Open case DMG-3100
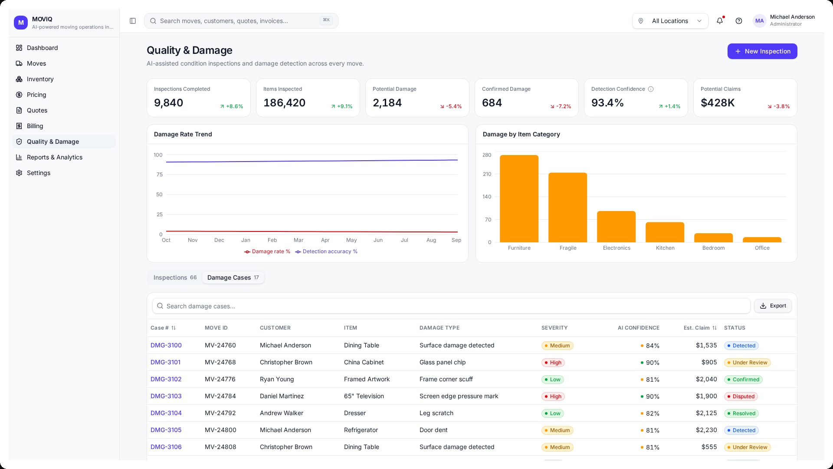The height and width of the screenshot is (469, 833). (x=166, y=345)
